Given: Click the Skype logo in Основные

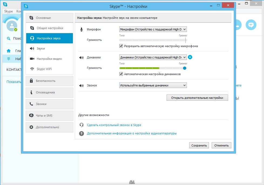Looking at the screenshot, I should tap(31, 18).
